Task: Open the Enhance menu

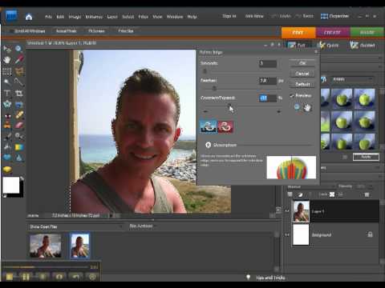Action: [94, 17]
